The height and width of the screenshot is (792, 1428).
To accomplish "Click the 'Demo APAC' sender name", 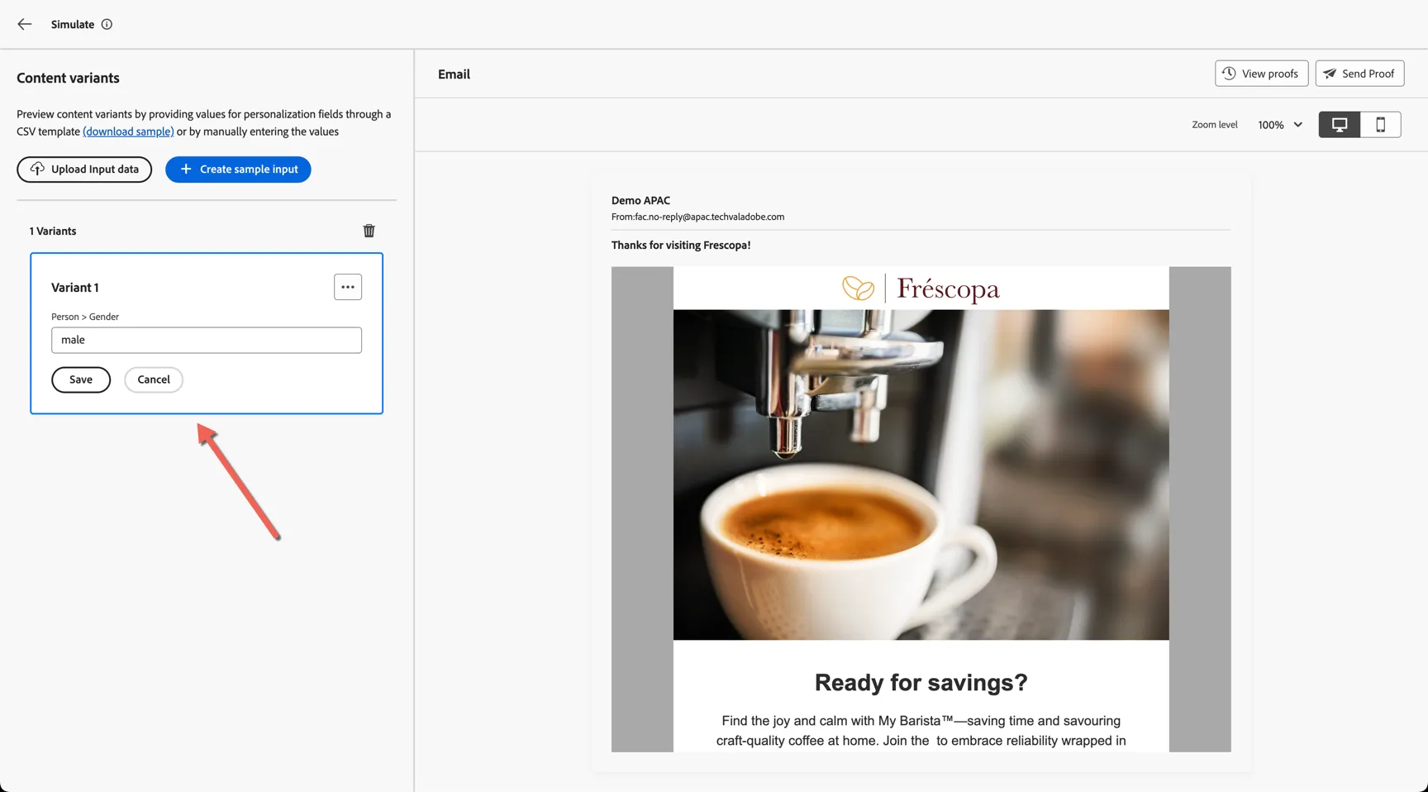I will click(640, 200).
